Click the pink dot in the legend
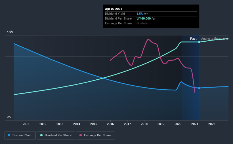The height and width of the screenshot is (144, 233). 81,135
